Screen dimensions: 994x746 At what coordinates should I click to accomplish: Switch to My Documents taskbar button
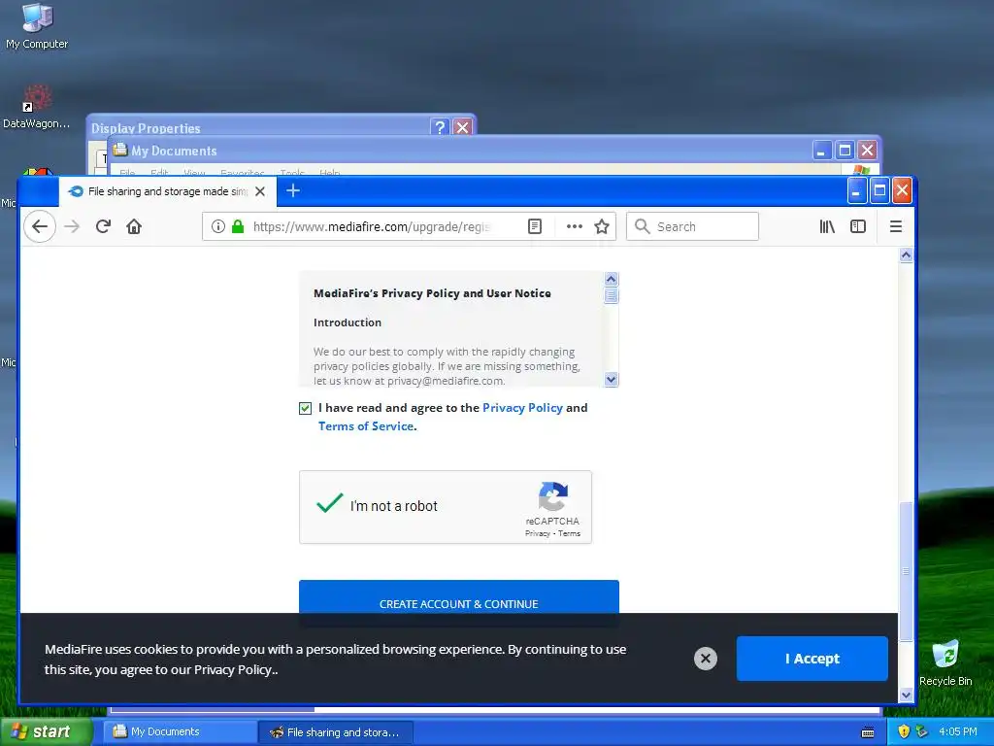click(x=180, y=731)
